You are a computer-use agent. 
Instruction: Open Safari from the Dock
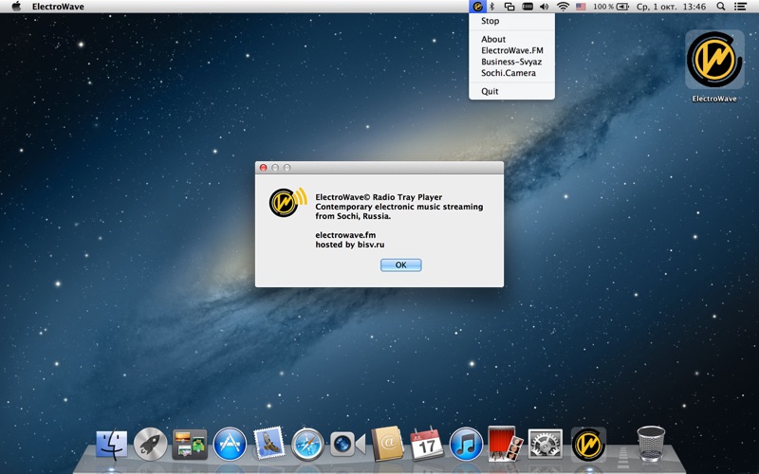pyautogui.click(x=307, y=444)
